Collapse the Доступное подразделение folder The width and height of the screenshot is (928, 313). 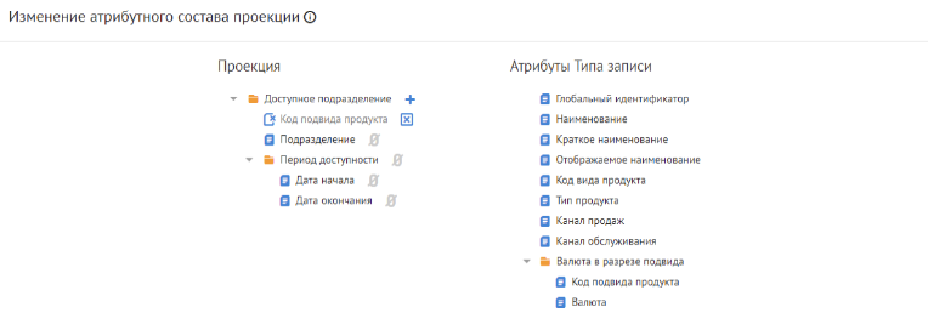(x=234, y=99)
